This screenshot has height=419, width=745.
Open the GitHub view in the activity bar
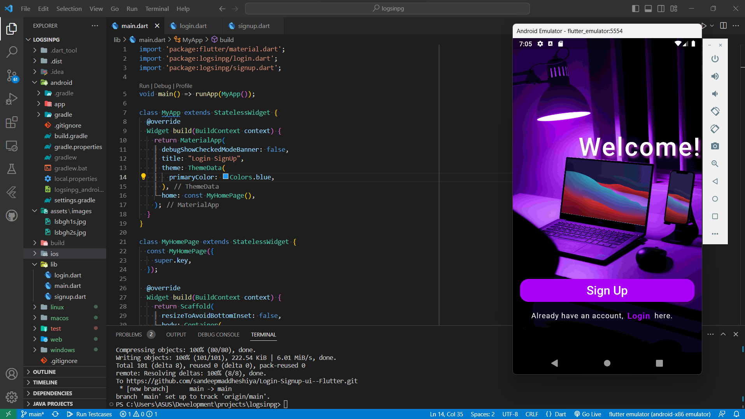pyautogui.click(x=12, y=216)
